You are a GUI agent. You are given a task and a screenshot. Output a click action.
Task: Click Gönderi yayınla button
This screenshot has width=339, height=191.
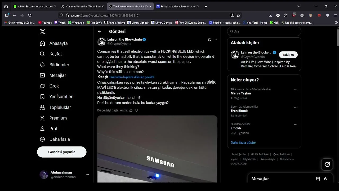coord(62,152)
